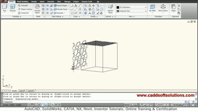Viewport: 198px width, 111px height.
Task: Activate the Extrude tool
Action: point(13,8)
